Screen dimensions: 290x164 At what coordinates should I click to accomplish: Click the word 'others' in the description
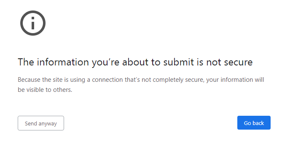click(62, 90)
